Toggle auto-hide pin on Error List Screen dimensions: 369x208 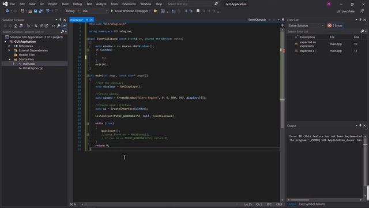[x=360, y=20]
